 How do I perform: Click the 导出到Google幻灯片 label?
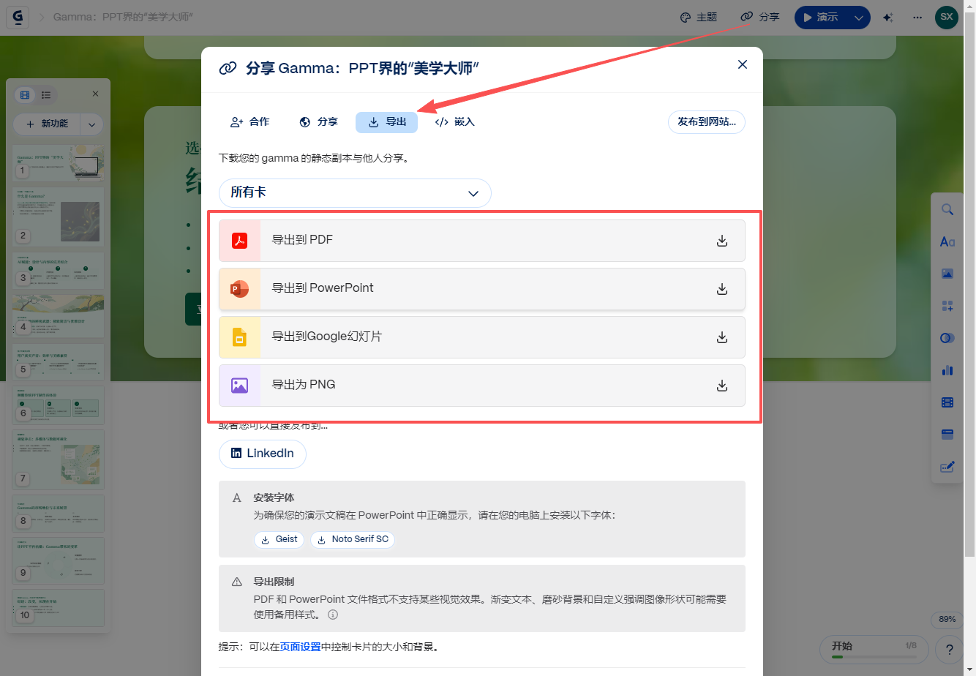tap(327, 337)
